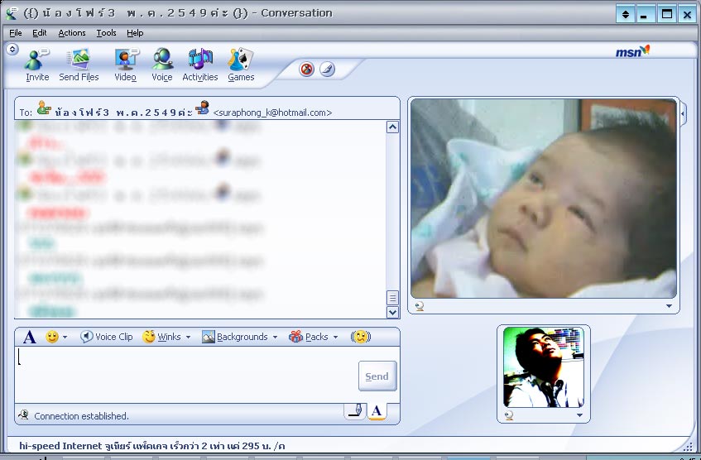Click the conversation scrollbar down arrow
Viewport: 701px width, 460px height.
pos(392,312)
